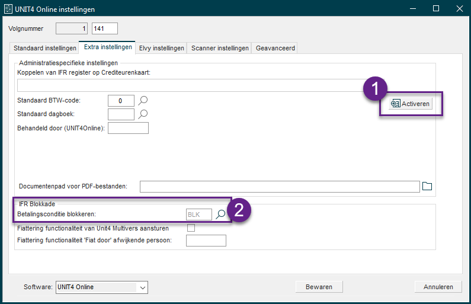Save settings with the Bewaren button
This screenshot has height=304, width=471.
(319, 287)
